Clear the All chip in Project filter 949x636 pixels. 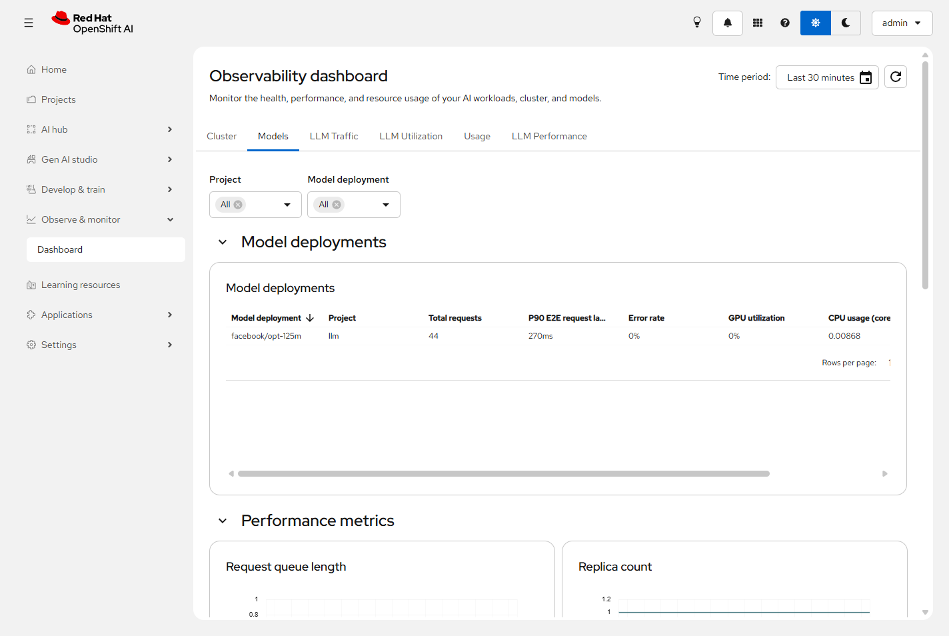click(238, 205)
